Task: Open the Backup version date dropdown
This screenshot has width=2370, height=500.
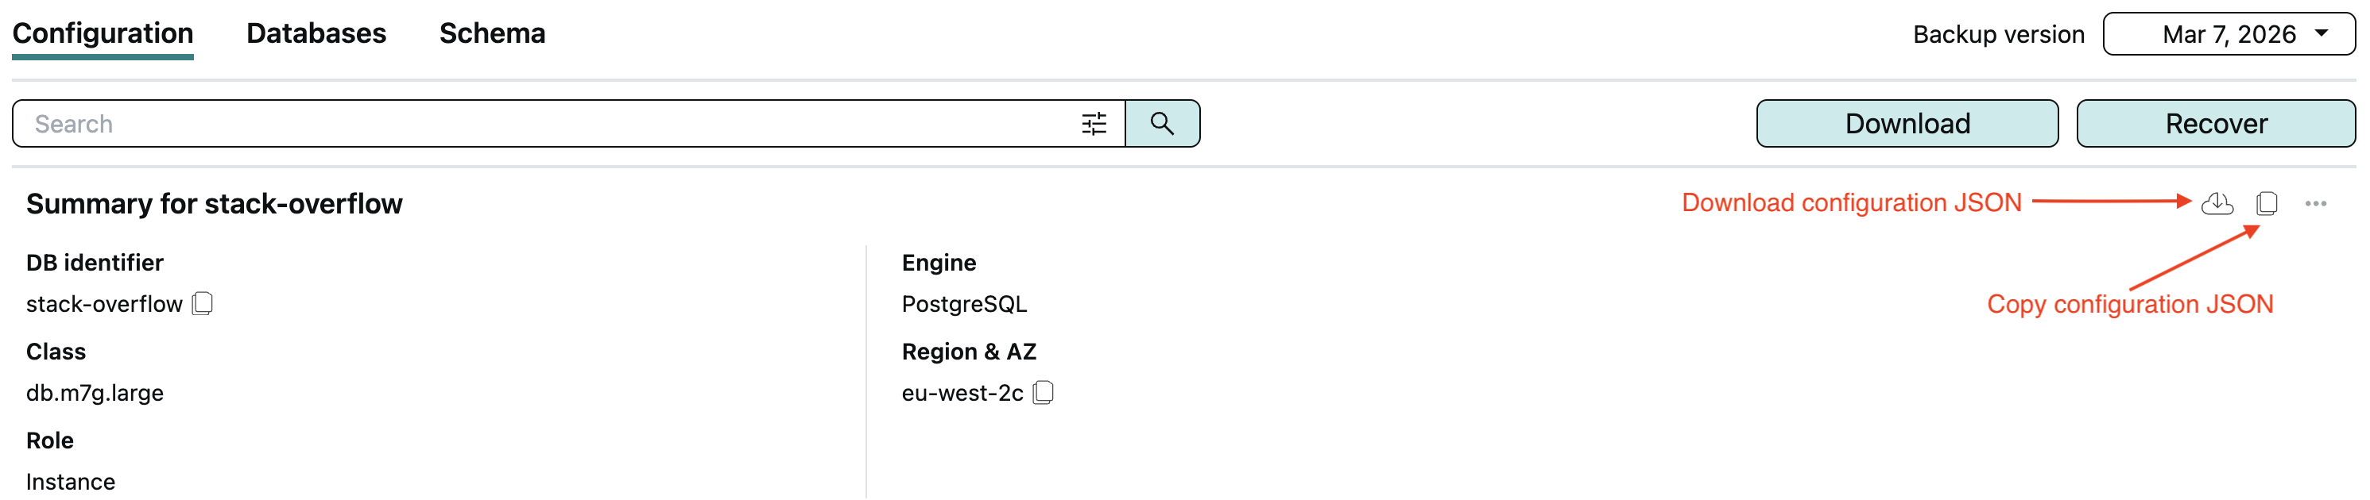Action: 2229,34
